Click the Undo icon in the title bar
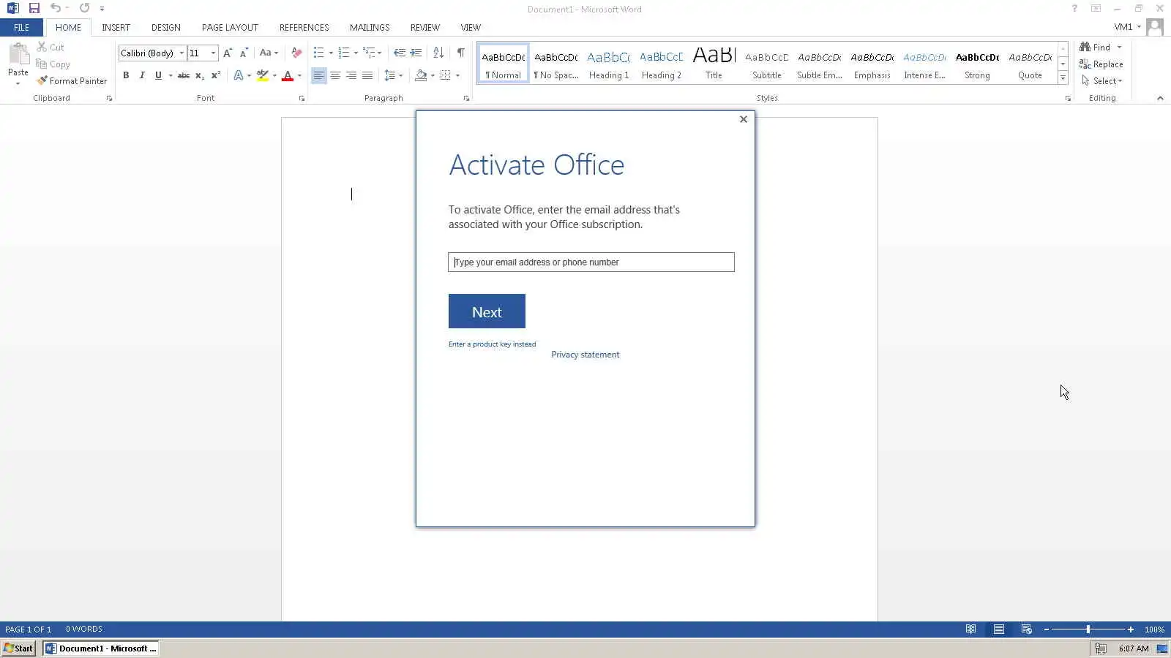 pos(55,9)
